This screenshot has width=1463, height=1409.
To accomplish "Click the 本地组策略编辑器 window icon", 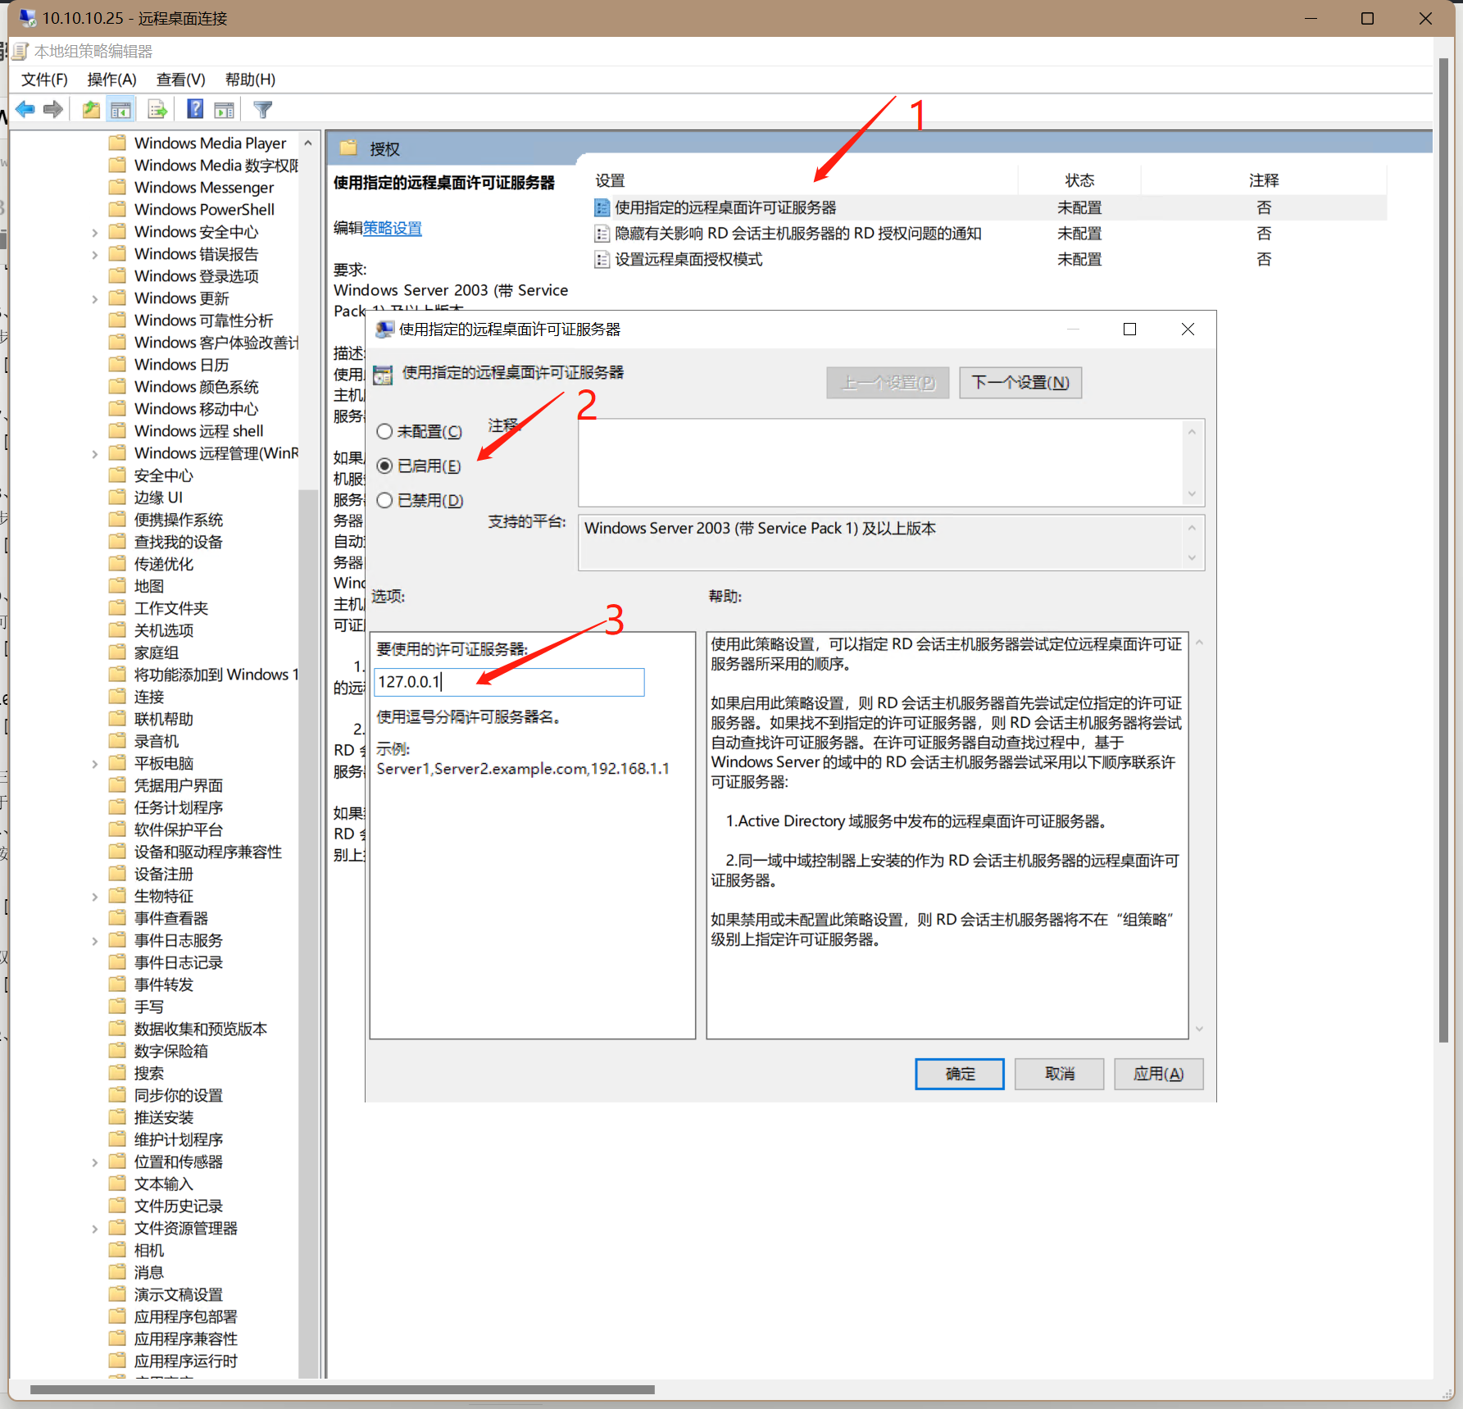I will [20, 52].
